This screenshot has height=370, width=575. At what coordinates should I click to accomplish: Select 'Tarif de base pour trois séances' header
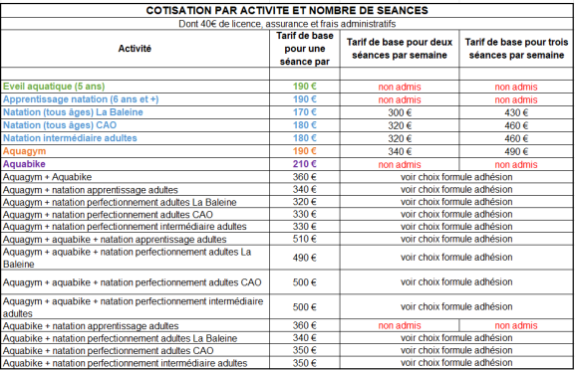(x=516, y=49)
